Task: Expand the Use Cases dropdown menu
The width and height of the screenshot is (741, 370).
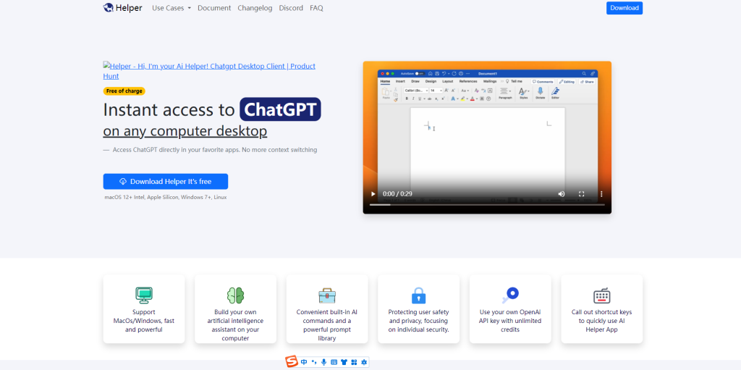Action: point(172,8)
